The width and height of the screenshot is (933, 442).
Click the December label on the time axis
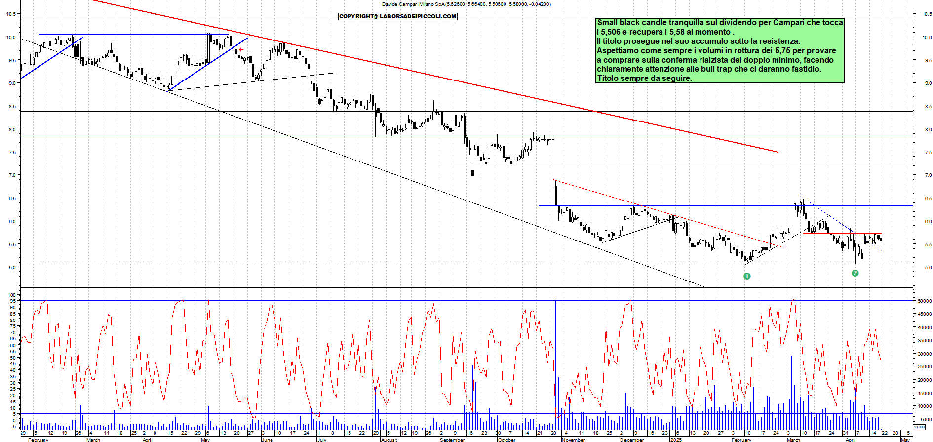click(632, 440)
